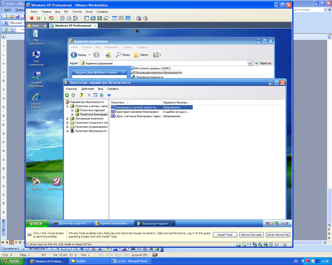332x265 pixels.
Task: Open Поиск in Администрирование toolbar
Action: point(123,55)
